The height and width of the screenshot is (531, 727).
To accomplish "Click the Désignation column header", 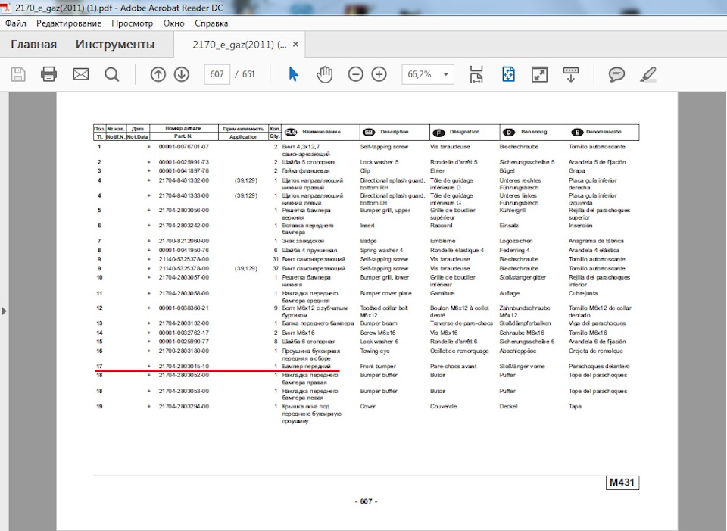I will [464, 132].
